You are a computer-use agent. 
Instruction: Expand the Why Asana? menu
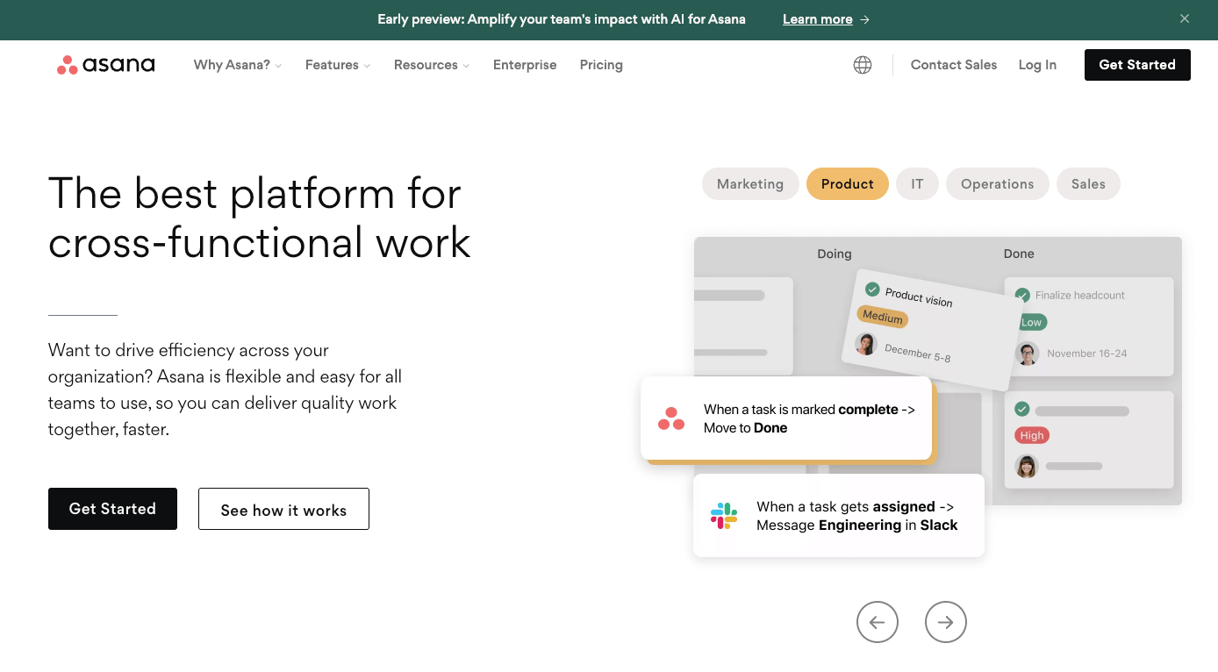(x=238, y=65)
